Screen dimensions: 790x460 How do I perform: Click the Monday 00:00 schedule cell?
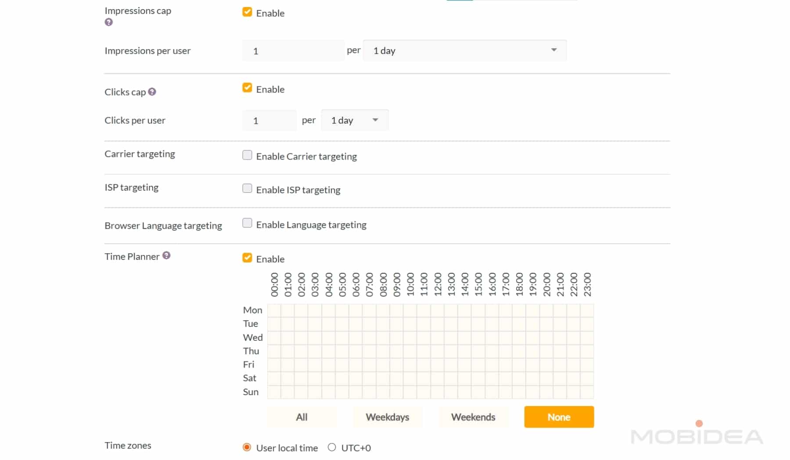(274, 311)
